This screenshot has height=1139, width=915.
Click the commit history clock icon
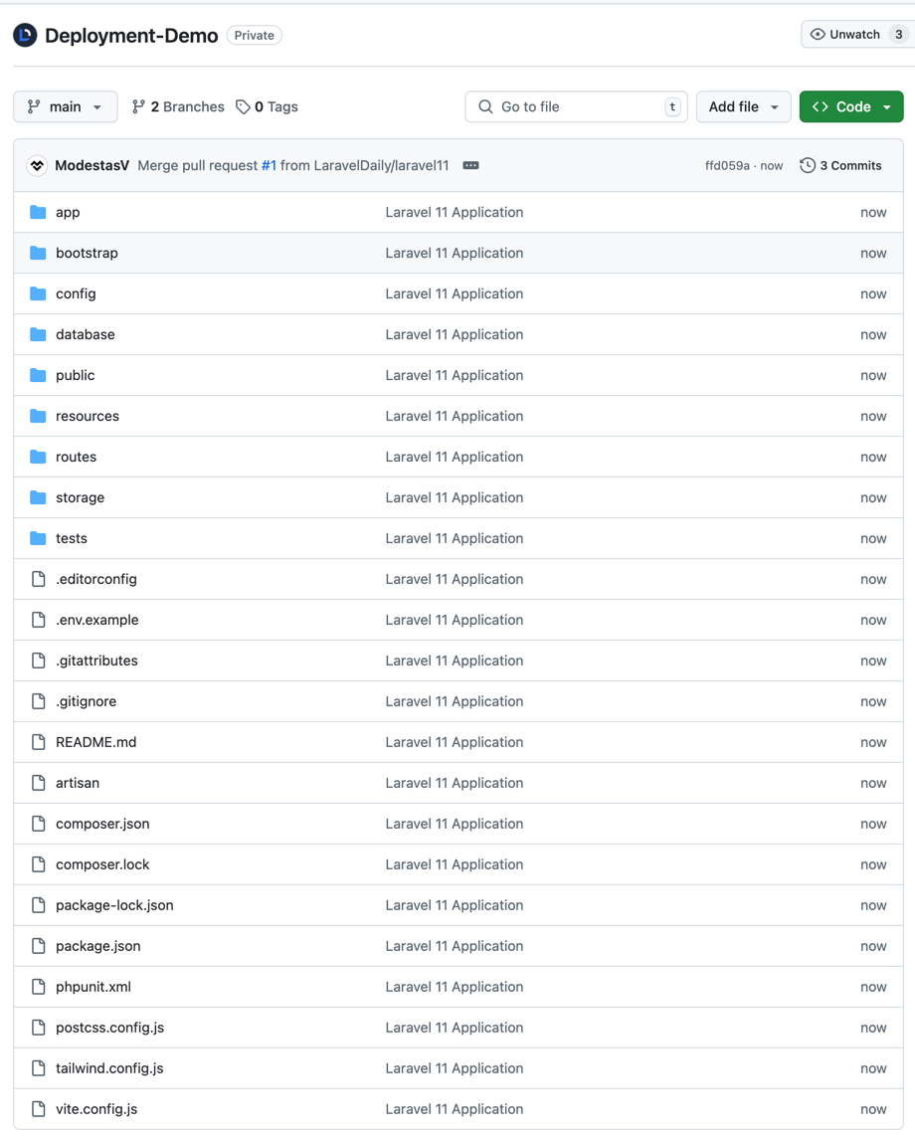point(806,165)
